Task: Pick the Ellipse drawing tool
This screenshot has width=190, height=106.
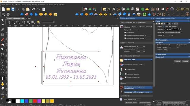Action: pos(3,64)
